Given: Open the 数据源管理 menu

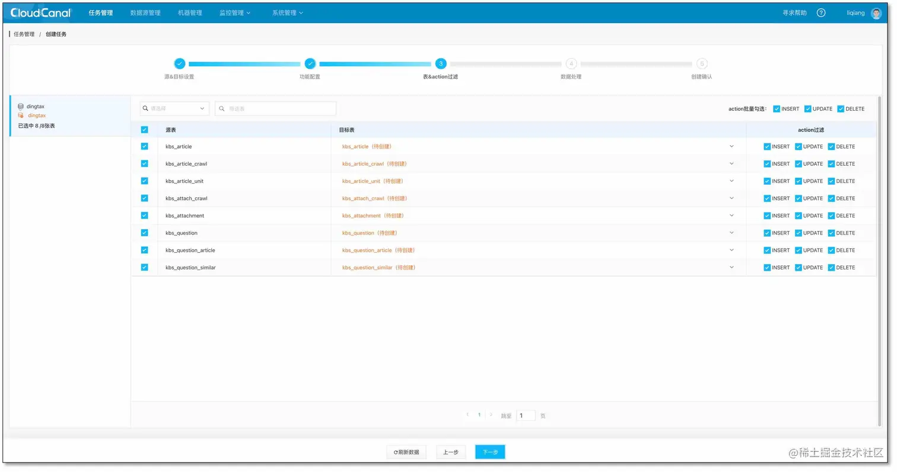Looking at the screenshot, I should coord(145,12).
